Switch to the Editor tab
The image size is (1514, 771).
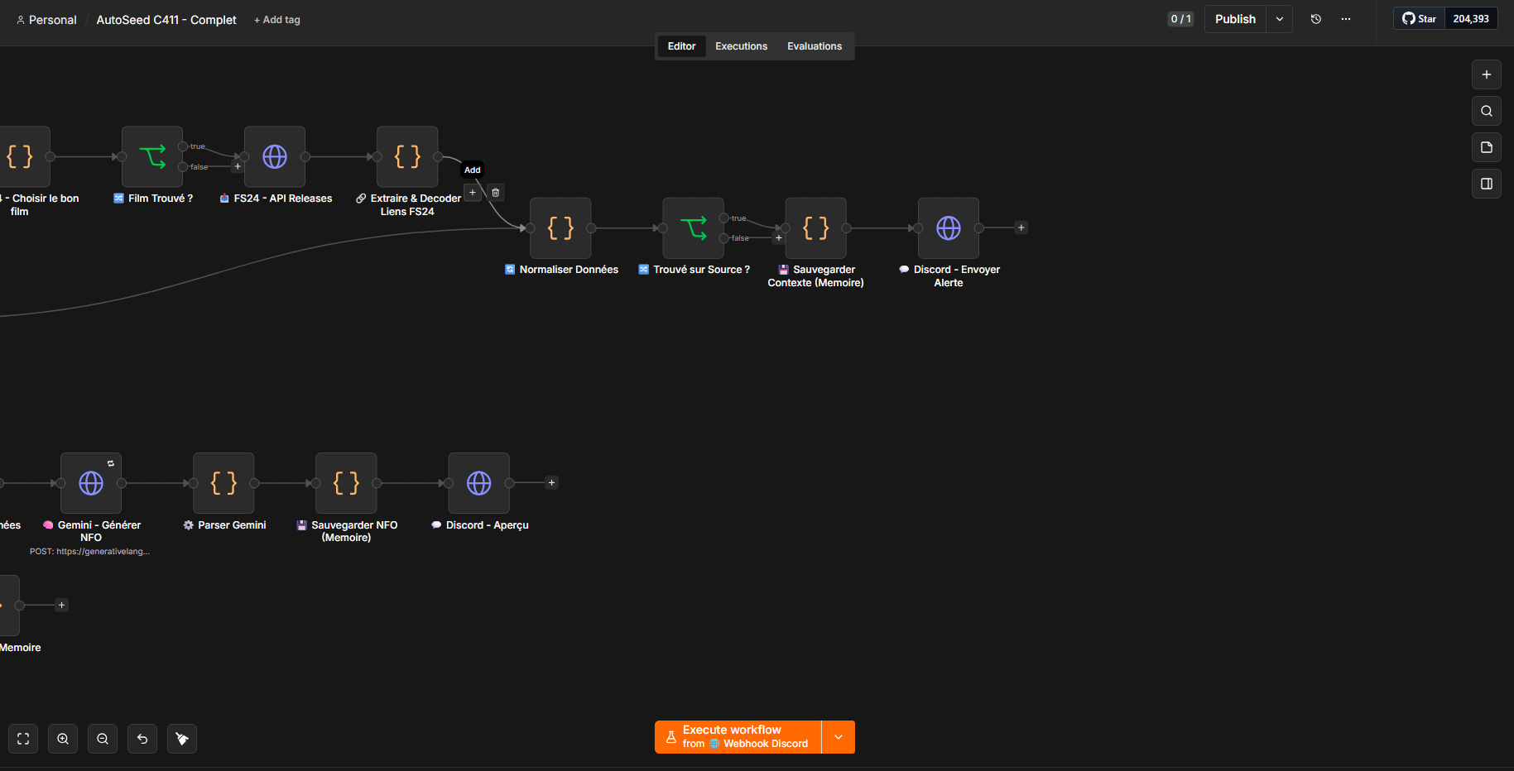(681, 46)
